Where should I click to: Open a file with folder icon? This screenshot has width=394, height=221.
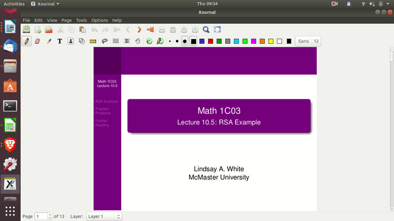click(x=49, y=30)
